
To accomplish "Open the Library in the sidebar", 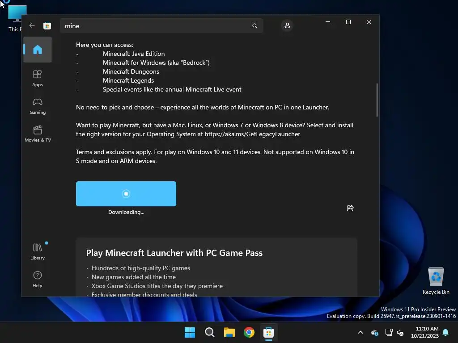I will click(x=38, y=251).
